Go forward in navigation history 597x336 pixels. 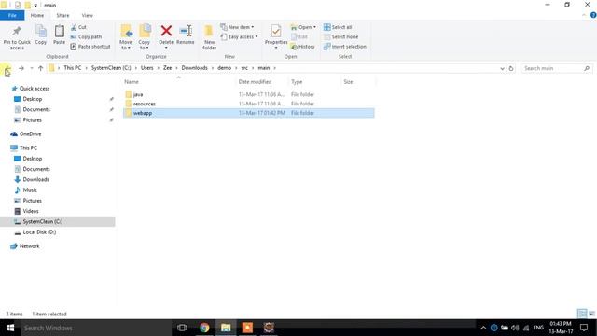pos(21,68)
